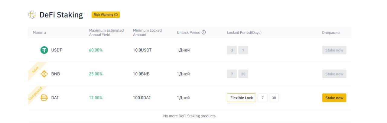The image size is (387, 123).
Task: Open the Unlock Period info icon
Action: pos(203,32)
